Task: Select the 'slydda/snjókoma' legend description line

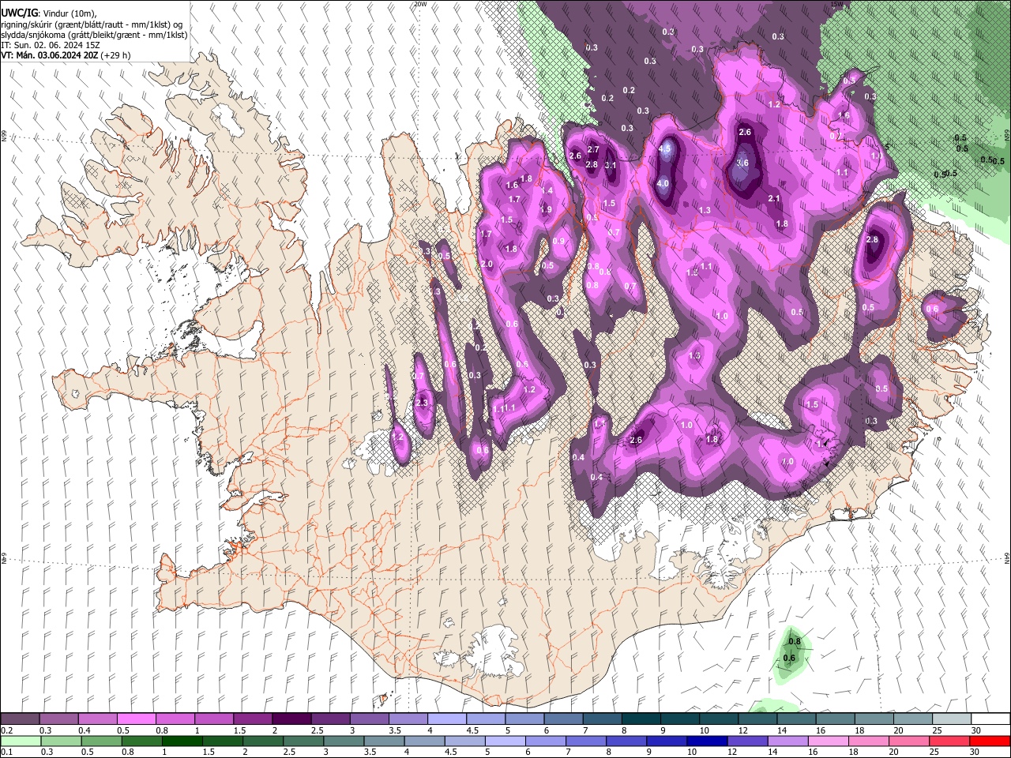Action: 94,35
